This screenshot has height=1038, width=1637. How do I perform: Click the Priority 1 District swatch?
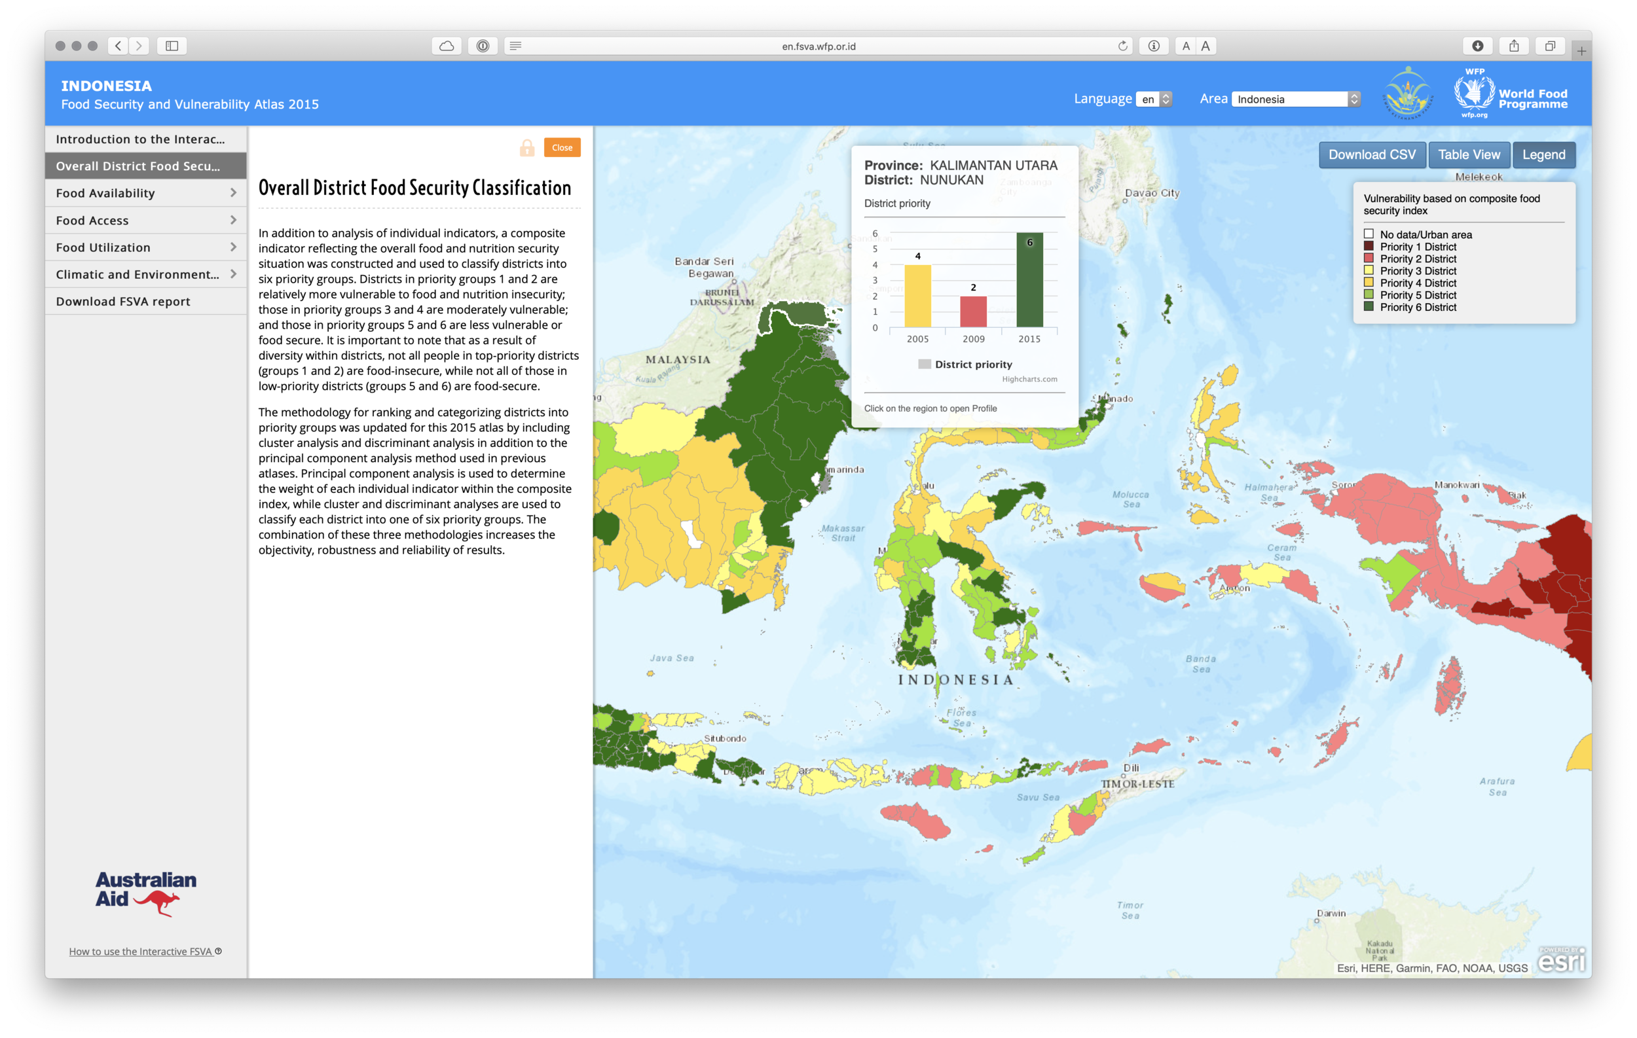(1369, 246)
